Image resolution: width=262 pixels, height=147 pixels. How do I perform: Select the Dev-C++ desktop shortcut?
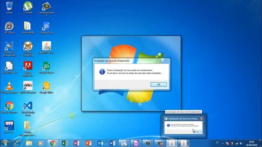tap(9, 127)
